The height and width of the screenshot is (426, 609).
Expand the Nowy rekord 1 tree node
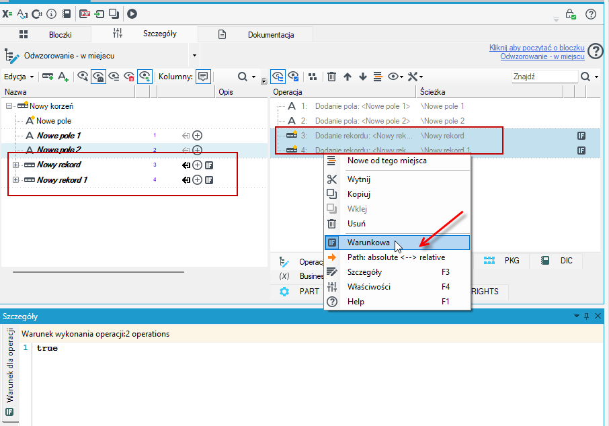(x=15, y=180)
